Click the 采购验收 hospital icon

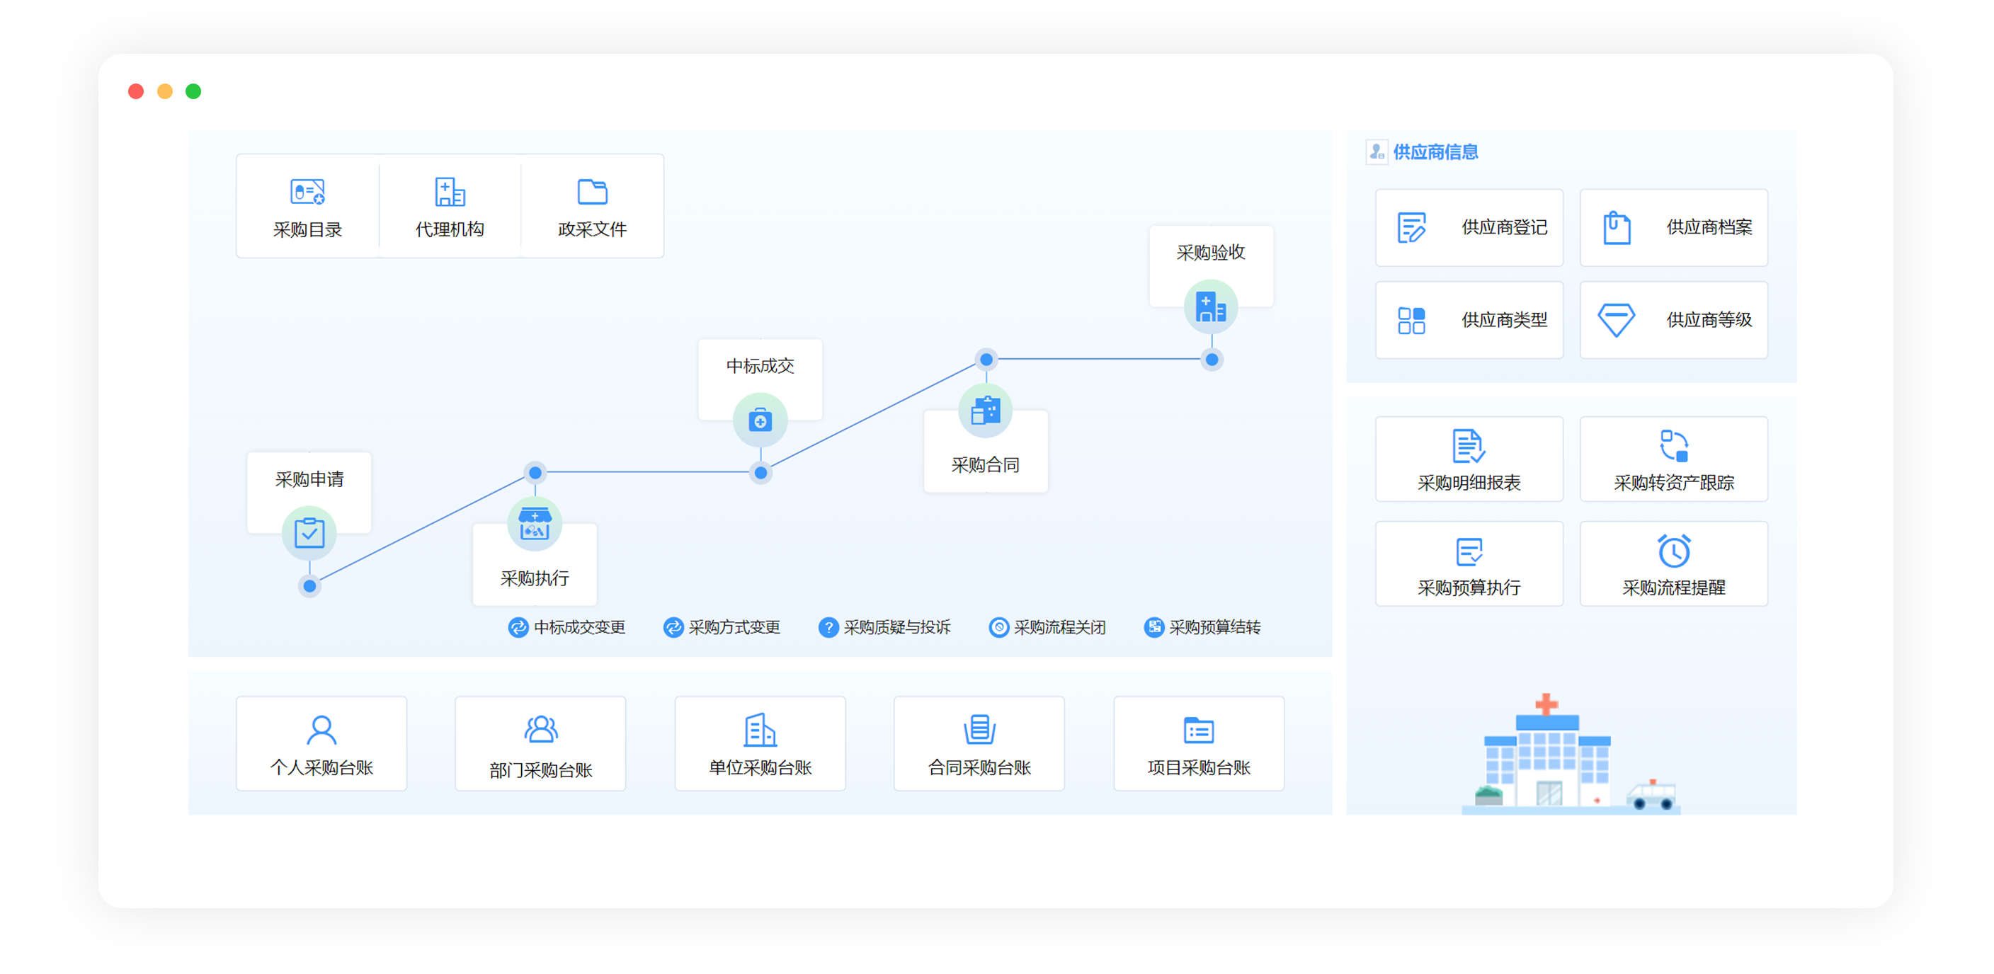coord(1211,307)
